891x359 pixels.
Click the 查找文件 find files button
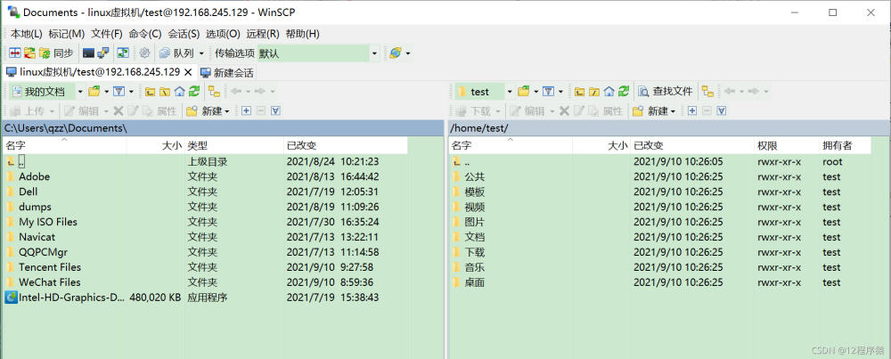coord(666,92)
